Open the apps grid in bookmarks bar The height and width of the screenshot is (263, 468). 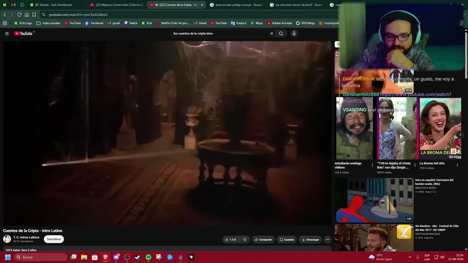[x=5, y=23]
